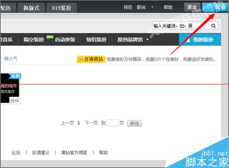This screenshot has height=168, width=229.
Task: Open the 隔空装扮 menu item
Action: (x=34, y=40)
